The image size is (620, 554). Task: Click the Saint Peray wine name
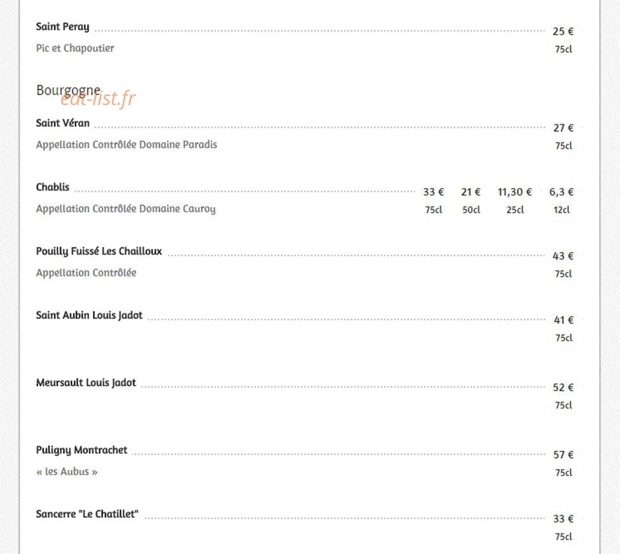[x=63, y=27]
